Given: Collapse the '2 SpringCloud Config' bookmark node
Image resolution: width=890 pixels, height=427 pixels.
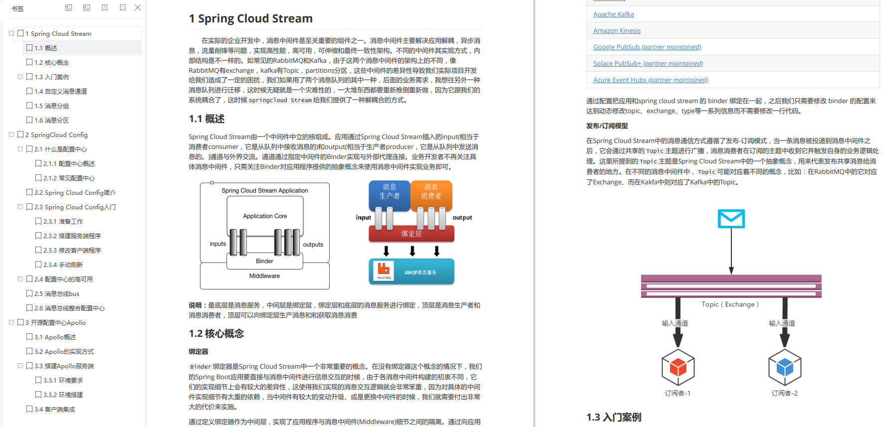Looking at the screenshot, I should [x=11, y=135].
